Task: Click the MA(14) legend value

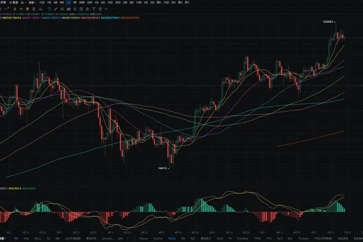Action: coord(12,18)
